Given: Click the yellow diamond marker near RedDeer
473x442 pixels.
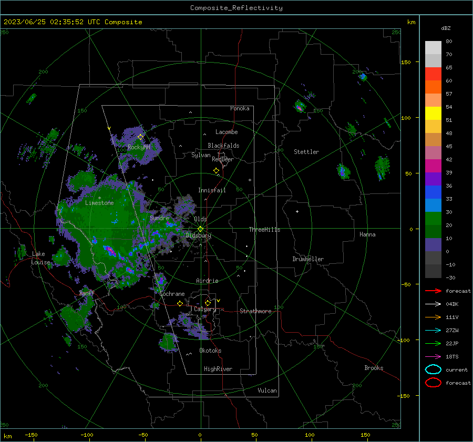Looking at the screenshot, I should pyautogui.click(x=216, y=171).
